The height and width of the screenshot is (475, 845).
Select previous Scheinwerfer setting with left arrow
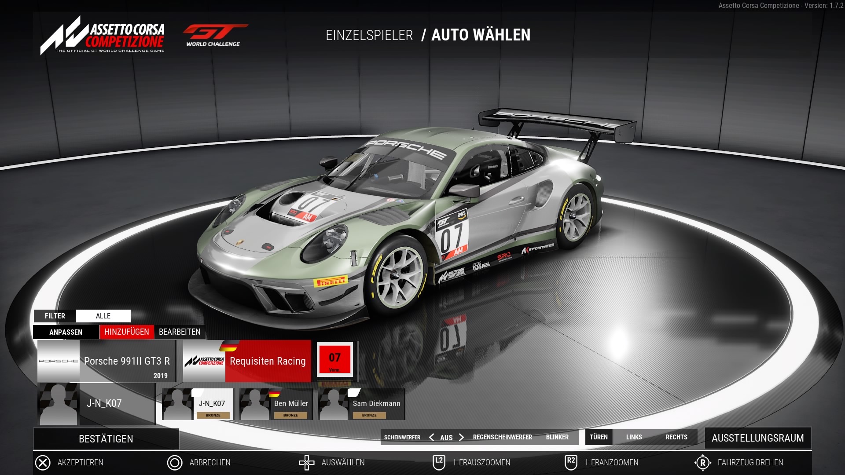point(431,437)
